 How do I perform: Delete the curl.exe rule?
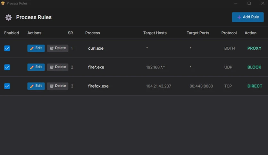click(58, 48)
